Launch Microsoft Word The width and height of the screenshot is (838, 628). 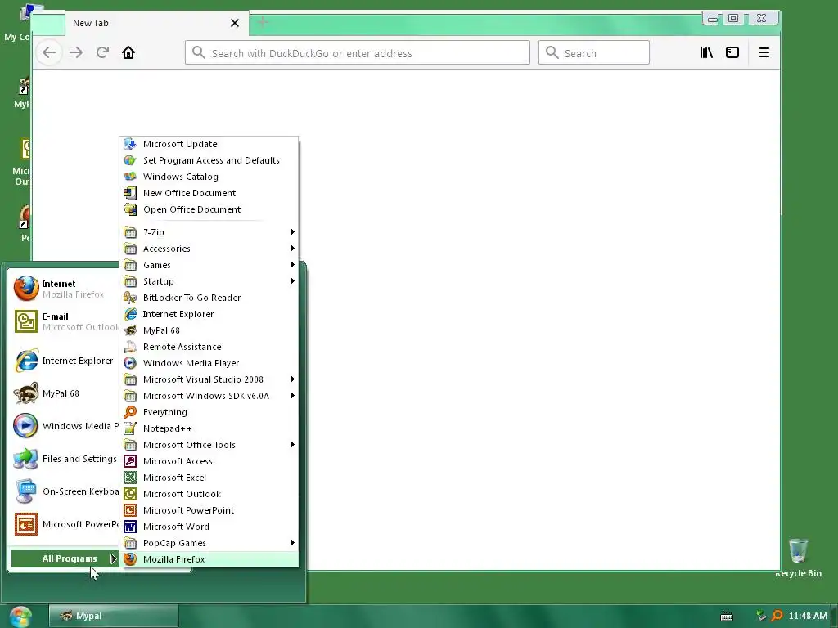pos(209,527)
